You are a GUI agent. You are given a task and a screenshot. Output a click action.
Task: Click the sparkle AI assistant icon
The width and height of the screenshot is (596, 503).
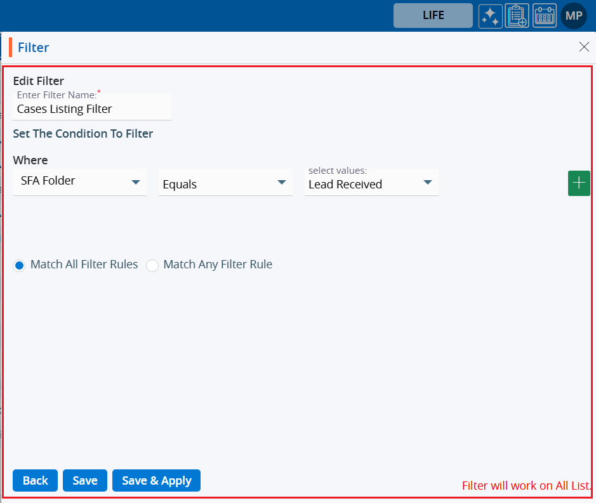coord(490,16)
